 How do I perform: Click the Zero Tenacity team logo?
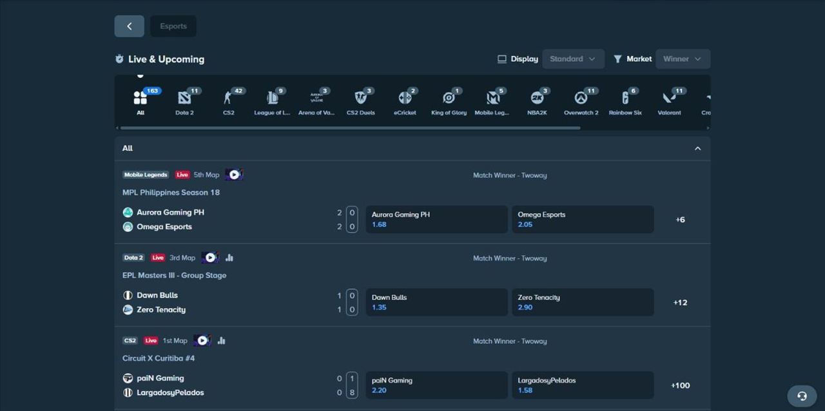(128, 310)
